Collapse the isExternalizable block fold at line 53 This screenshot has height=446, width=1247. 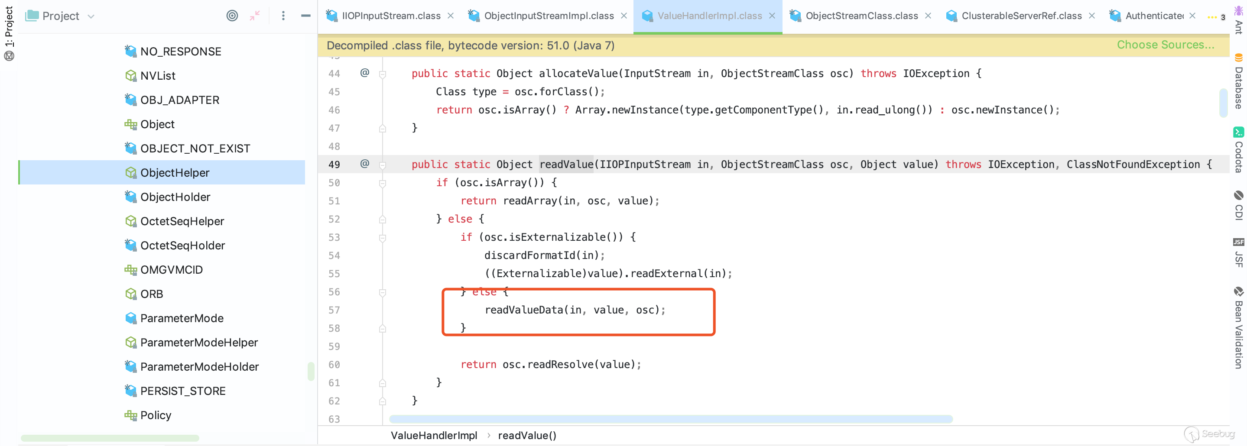(383, 238)
